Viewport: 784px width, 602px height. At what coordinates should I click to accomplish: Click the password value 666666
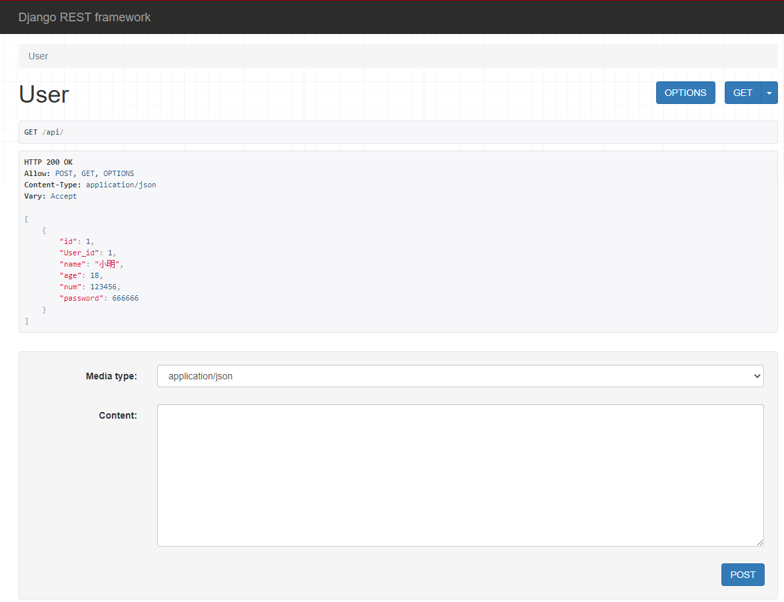click(x=125, y=298)
